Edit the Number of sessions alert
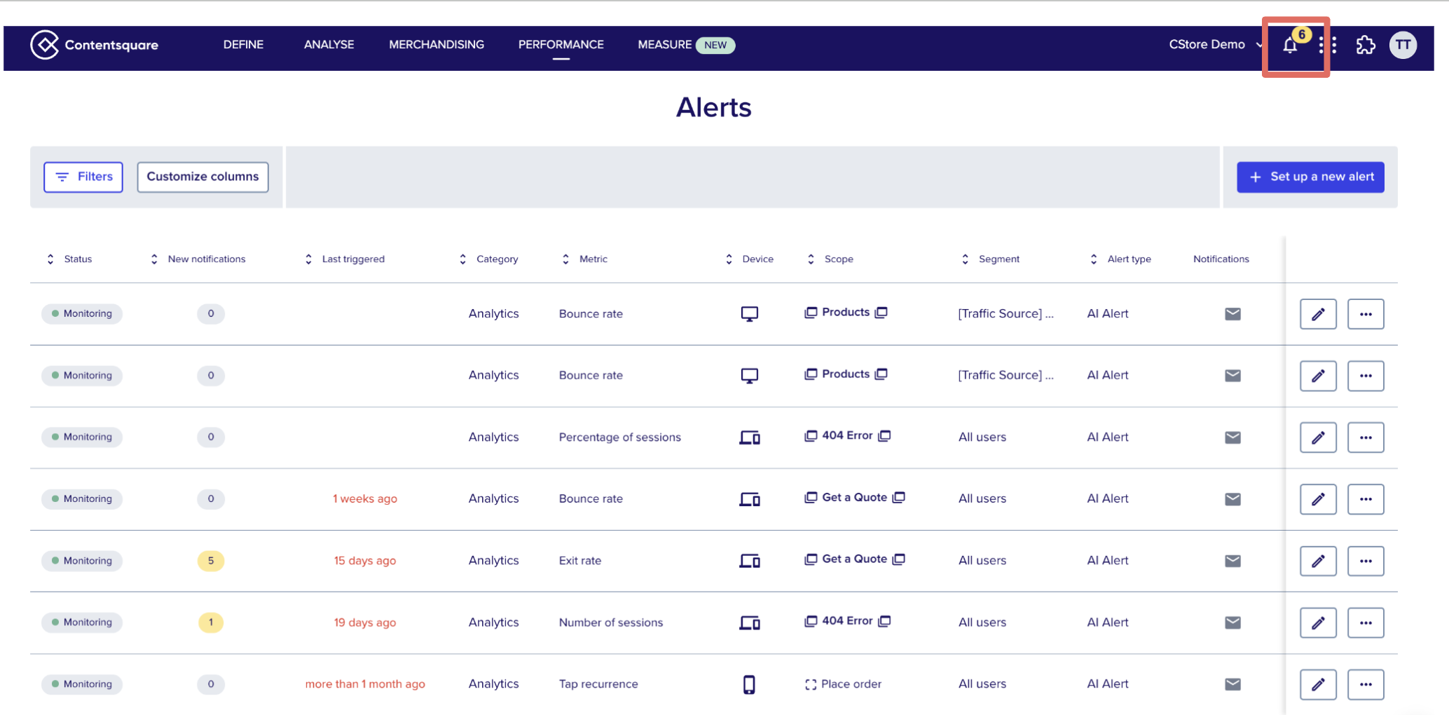Image resolution: width=1449 pixels, height=715 pixels. coord(1318,622)
